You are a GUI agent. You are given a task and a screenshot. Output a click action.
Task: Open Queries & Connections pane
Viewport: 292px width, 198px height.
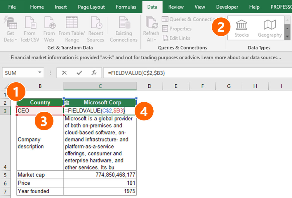click(x=189, y=19)
